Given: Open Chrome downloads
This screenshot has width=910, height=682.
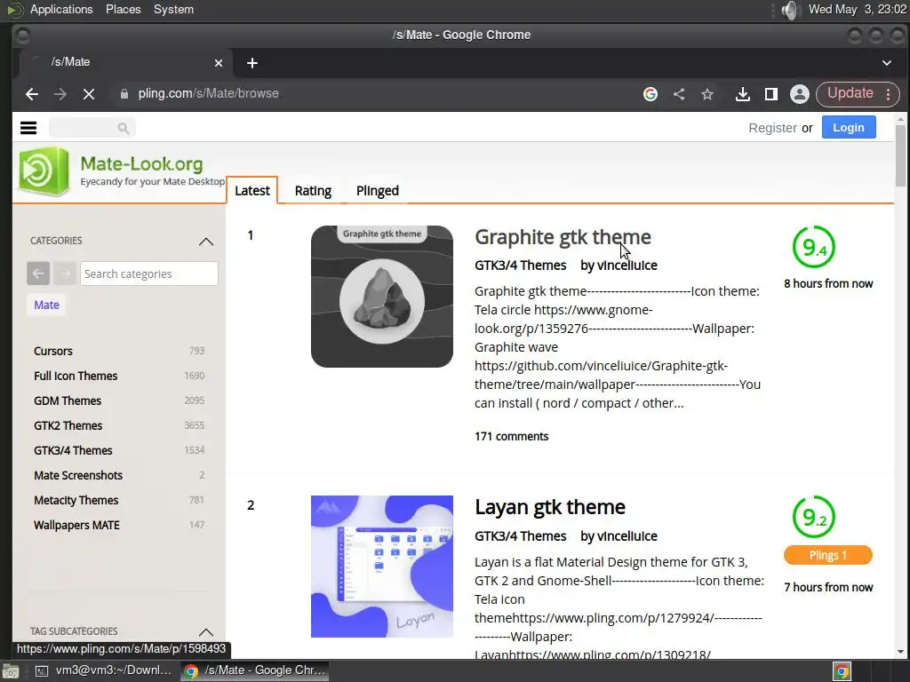Looking at the screenshot, I should pos(742,94).
